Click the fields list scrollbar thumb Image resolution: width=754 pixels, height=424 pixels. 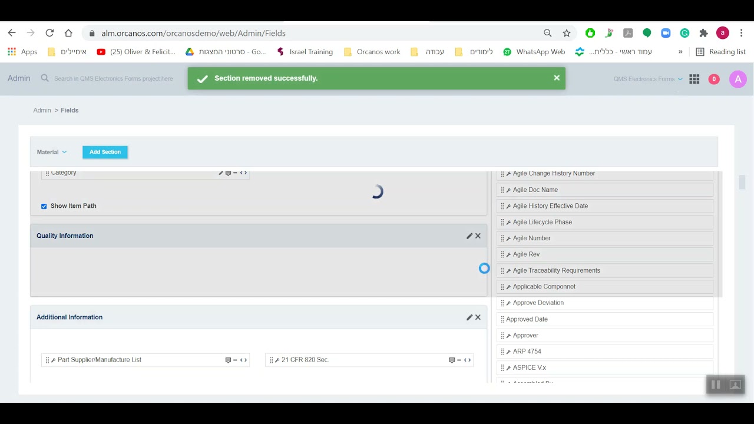742,182
